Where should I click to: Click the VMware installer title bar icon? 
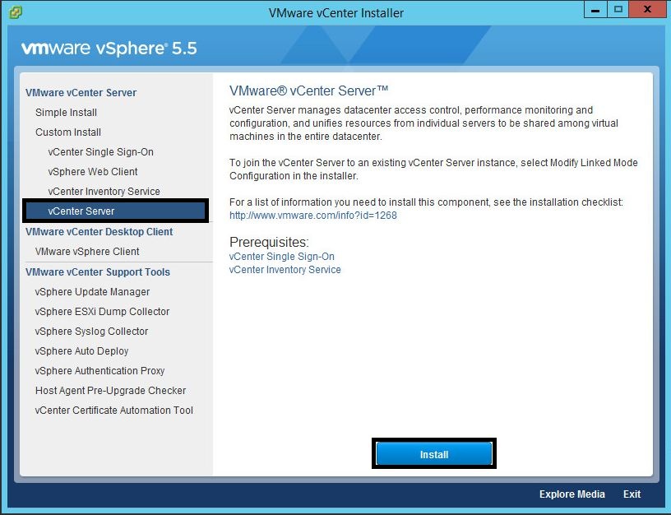pyautogui.click(x=16, y=12)
